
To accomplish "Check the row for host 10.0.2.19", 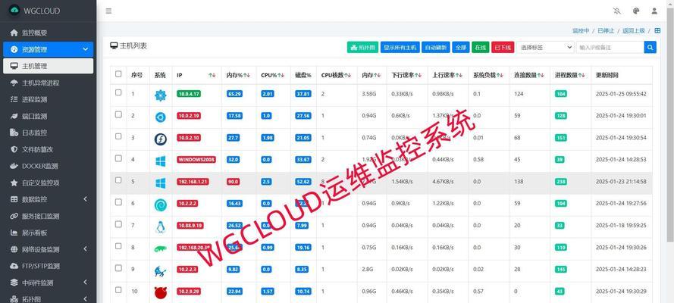I will (118, 114).
